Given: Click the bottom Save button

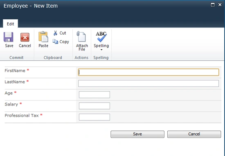Looking at the screenshot, I should [137, 134].
